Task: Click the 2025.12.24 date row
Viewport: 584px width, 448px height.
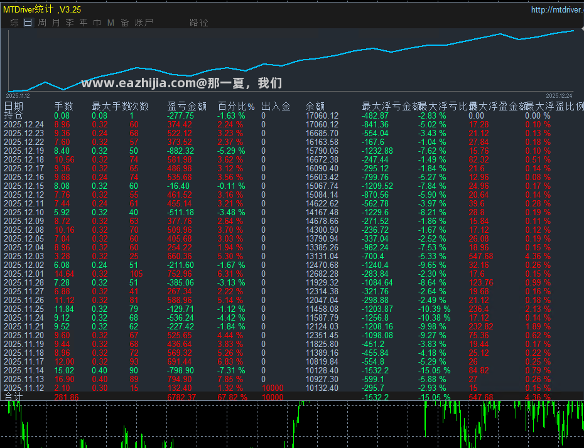Action: click(24, 125)
